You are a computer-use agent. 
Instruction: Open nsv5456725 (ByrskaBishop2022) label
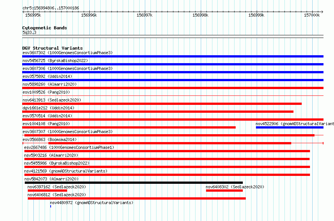(x=55, y=61)
